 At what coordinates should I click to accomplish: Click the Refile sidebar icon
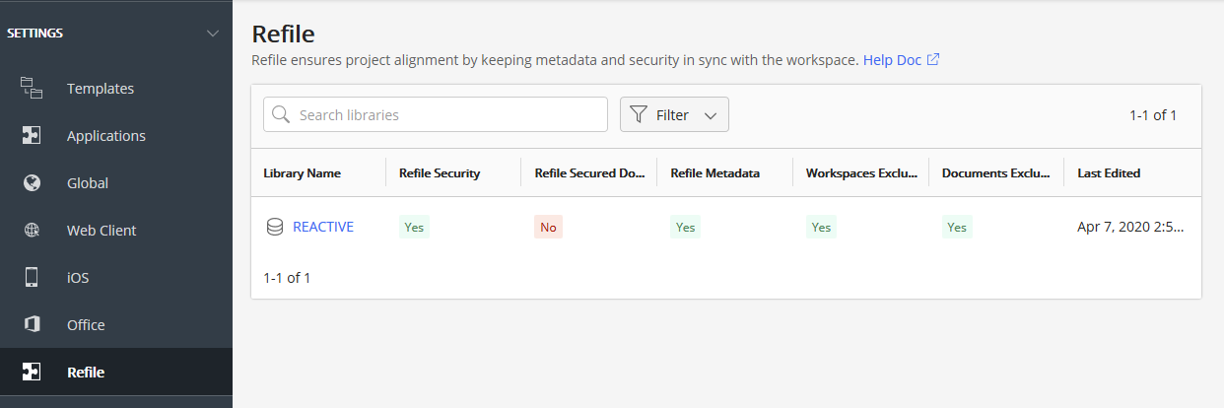pyautogui.click(x=32, y=373)
